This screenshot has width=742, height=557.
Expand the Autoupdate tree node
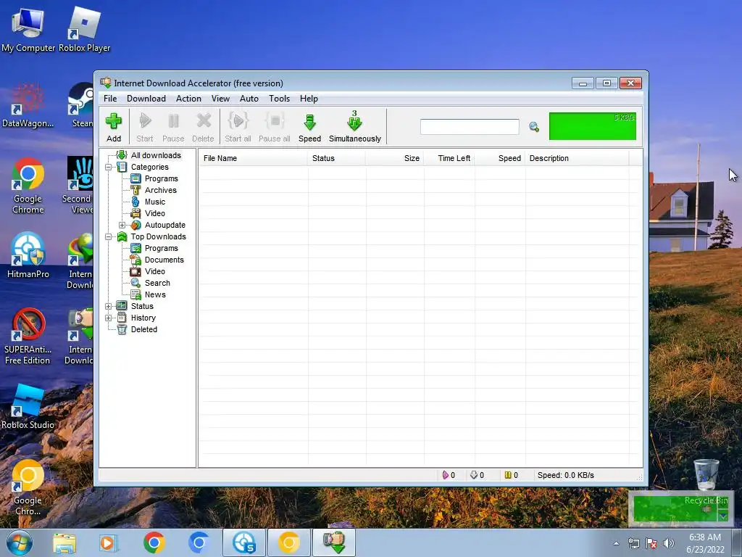(122, 225)
